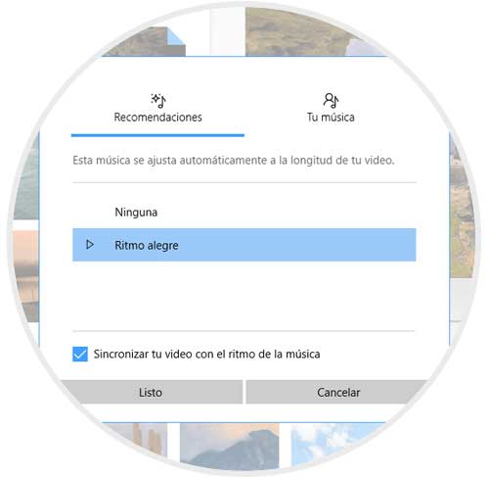Play the Ritmo alegre track preview
Image resolution: width=489 pixels, height=478 pixels.
pyautogui.click(x=90, y=245)
